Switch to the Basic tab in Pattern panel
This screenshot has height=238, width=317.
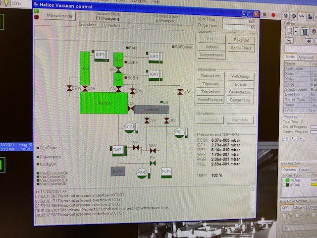[290, 57]
